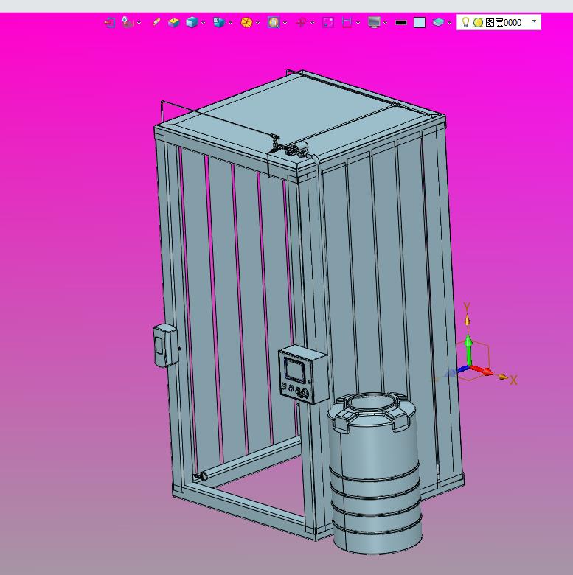This screenshot has width=573, height=575.
Task: Click the section bracket view icon
Action: 347,23
